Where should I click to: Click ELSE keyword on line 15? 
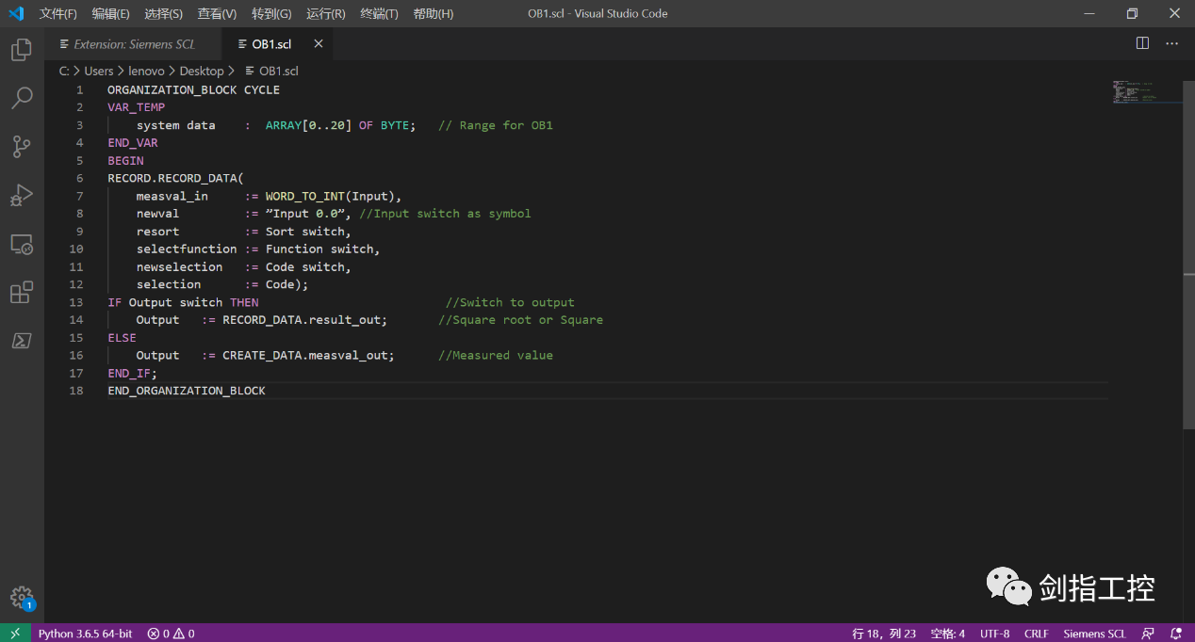(x=122, y=338)
